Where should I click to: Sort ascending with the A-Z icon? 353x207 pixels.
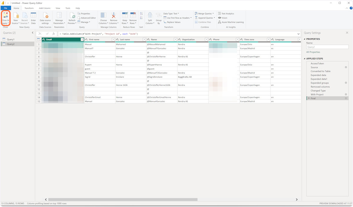point(141,14)
